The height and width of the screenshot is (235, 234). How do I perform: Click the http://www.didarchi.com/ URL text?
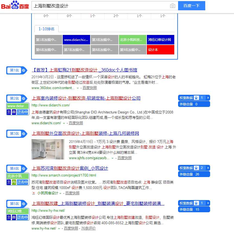tap(51, 105)
